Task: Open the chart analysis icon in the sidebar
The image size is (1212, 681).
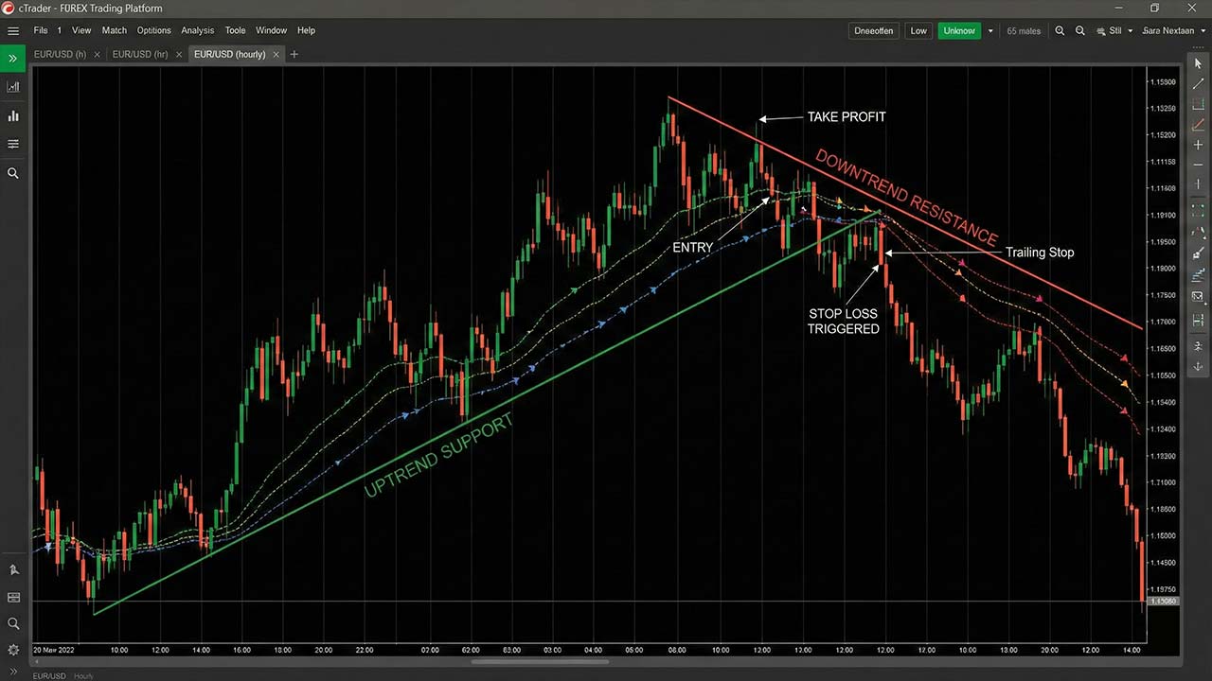Action: coord(13,87)
